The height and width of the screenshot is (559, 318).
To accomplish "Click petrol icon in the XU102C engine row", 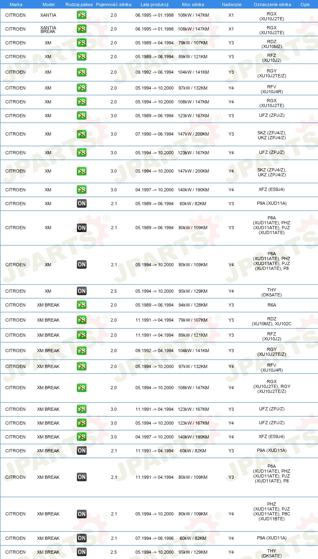I will click(82, 320).
